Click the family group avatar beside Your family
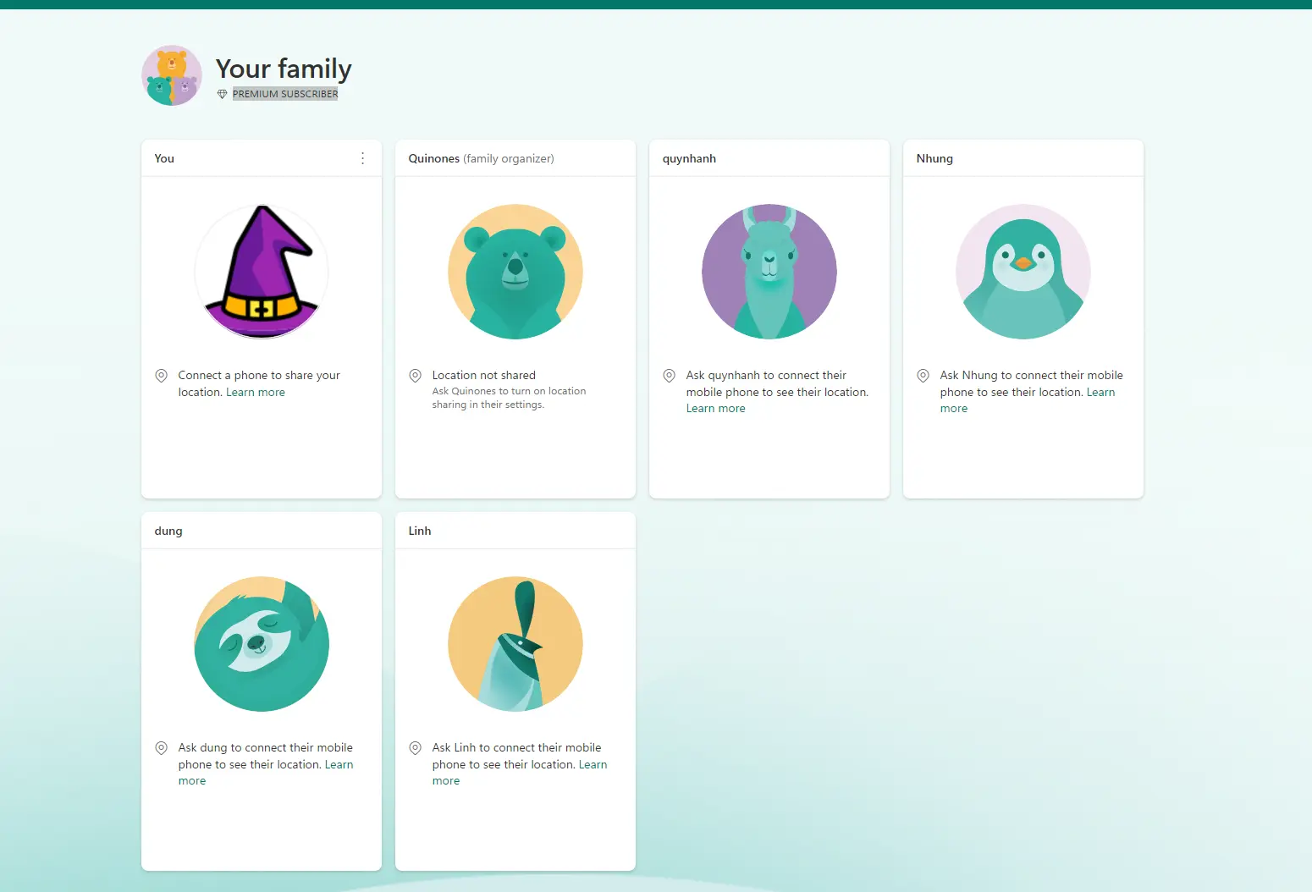Screen dimensions: 1312x892 pos(172,75)
